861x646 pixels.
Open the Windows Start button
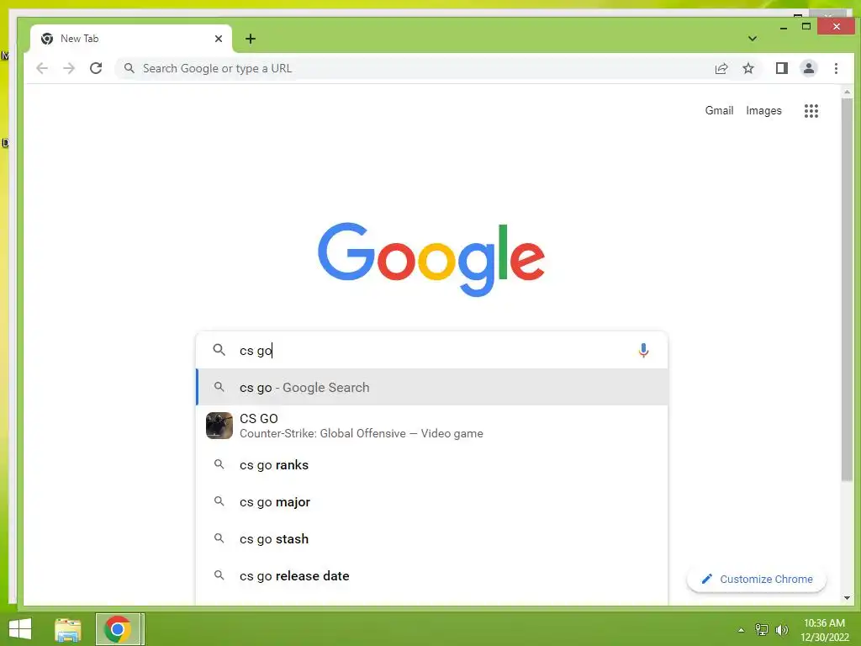20,629
